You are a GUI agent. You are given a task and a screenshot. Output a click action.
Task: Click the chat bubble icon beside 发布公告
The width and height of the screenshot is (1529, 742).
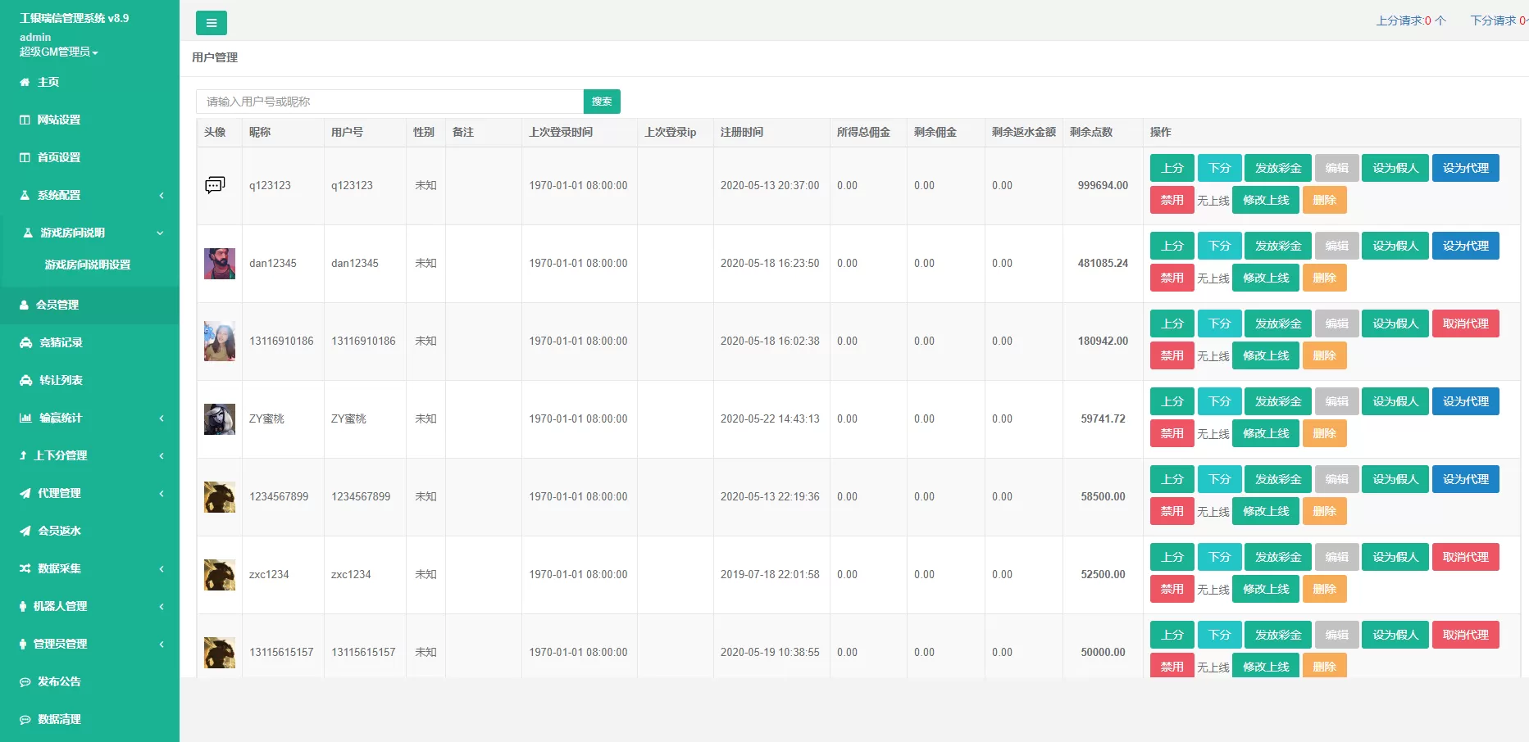coord(25,681)
